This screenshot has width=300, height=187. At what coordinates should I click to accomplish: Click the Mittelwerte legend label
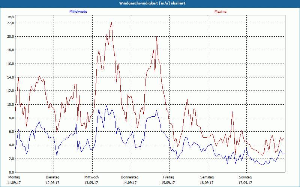coord(78,12)
